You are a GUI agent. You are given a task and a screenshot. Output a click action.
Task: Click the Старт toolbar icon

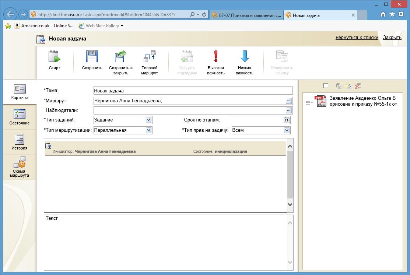(54, 57)
